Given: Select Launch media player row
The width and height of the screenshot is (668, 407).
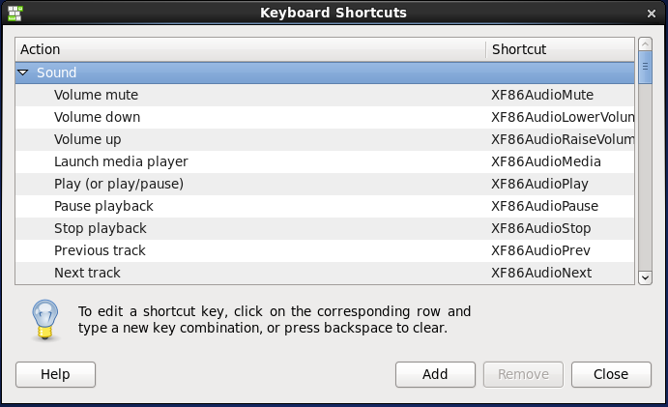Looking at the screenshot, I should pos(121,161).
